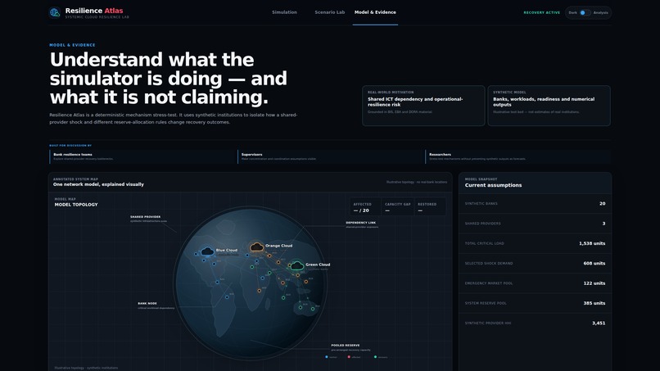Select the Bank resilience teams audience card

(x=142, y=156)
